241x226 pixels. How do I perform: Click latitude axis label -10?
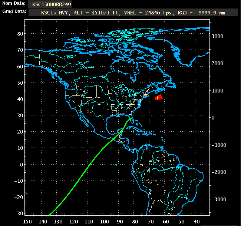coord(19,181)
